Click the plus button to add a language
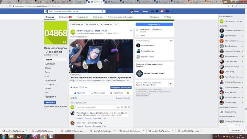 coord(170,84)
